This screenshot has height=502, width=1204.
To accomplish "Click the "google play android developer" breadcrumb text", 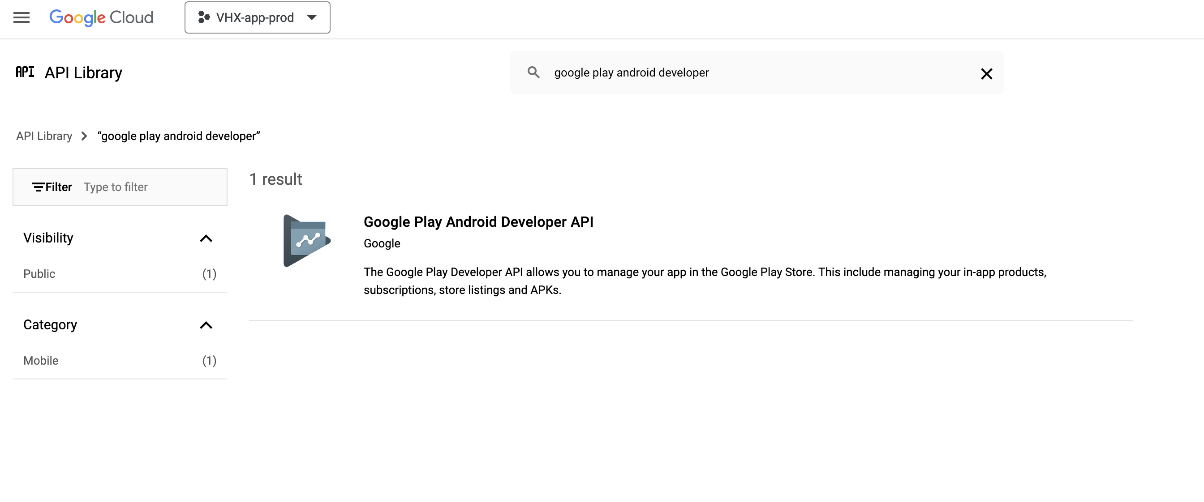I will 179,136.
